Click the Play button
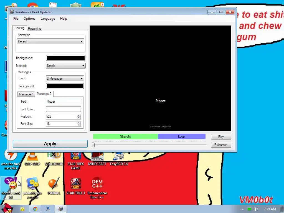 point(221,136)
